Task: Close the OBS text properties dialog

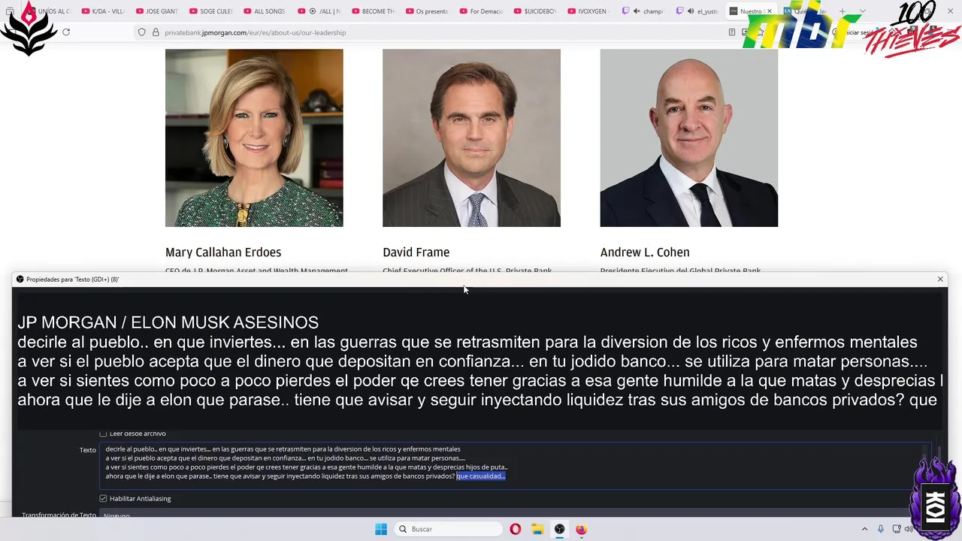Action: pyautogui.click(x=939, y=279)
